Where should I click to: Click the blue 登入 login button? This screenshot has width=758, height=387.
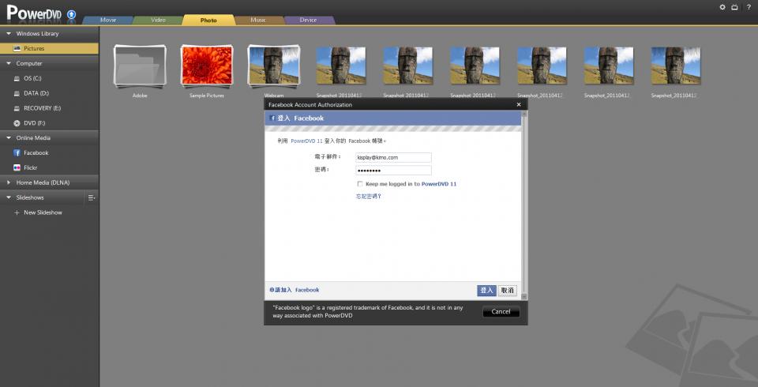(x=487, y=291)
